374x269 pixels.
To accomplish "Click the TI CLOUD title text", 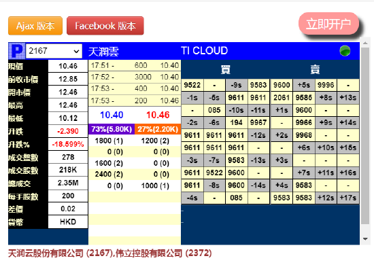I will tap(205, 51).
